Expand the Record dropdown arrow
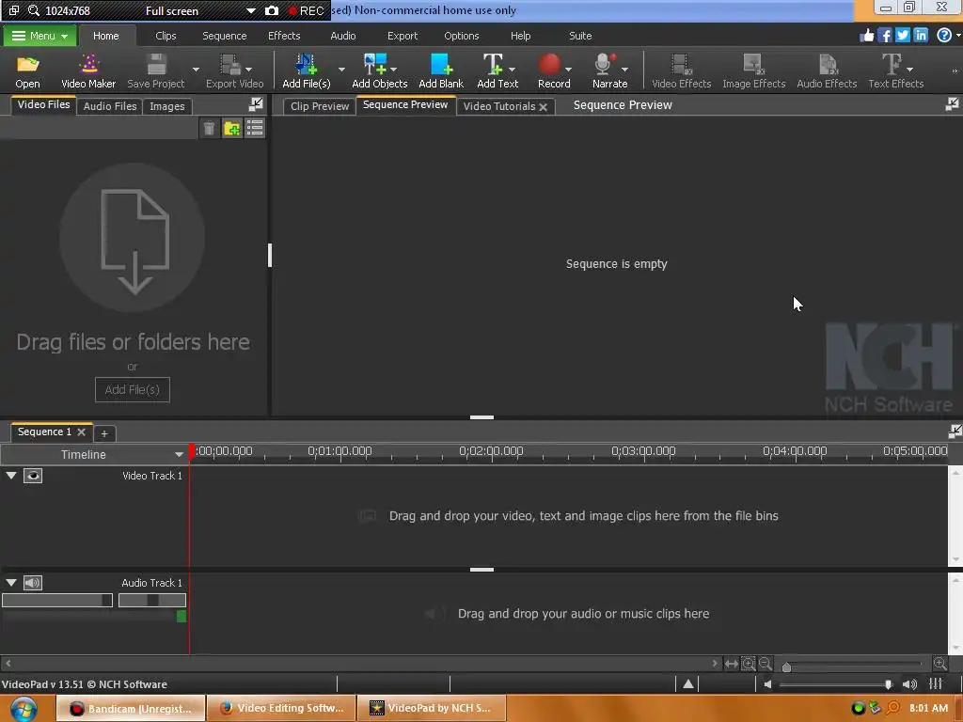 pos(568,70)
